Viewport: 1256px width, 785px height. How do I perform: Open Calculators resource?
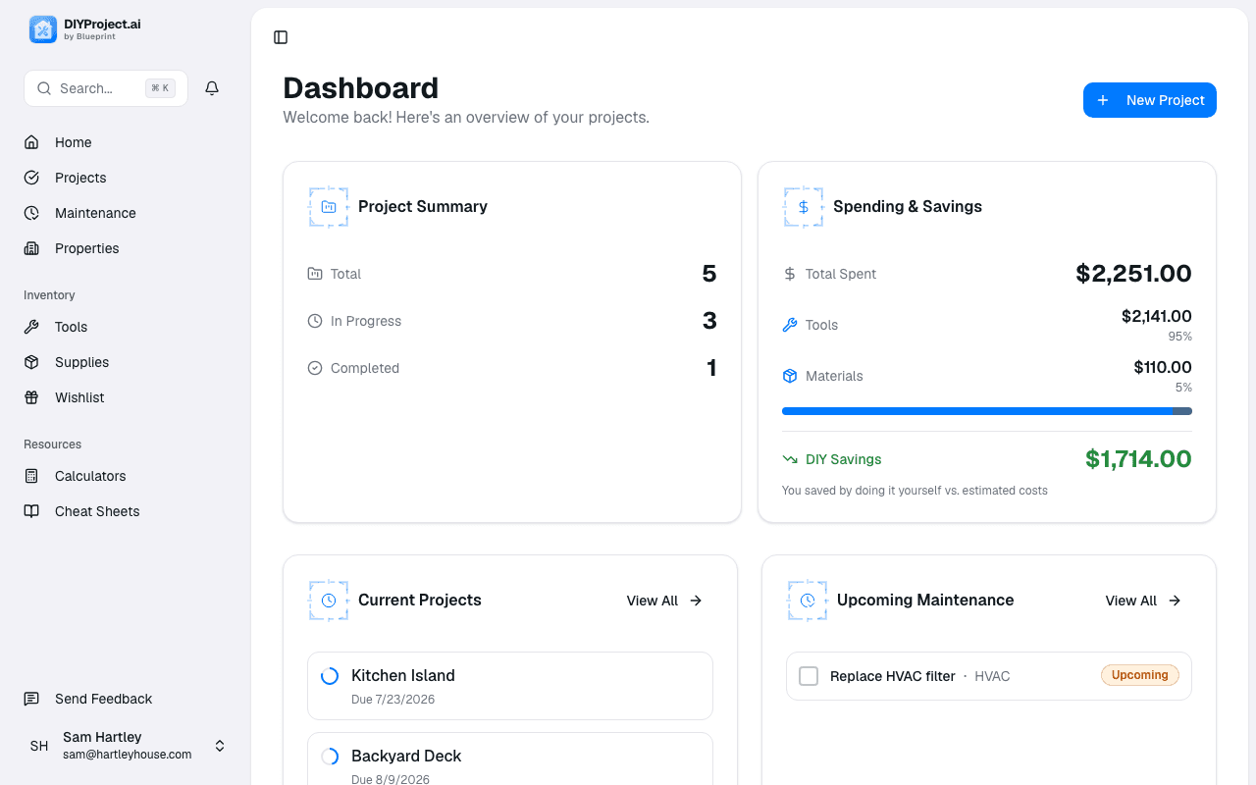click(126, 476)
